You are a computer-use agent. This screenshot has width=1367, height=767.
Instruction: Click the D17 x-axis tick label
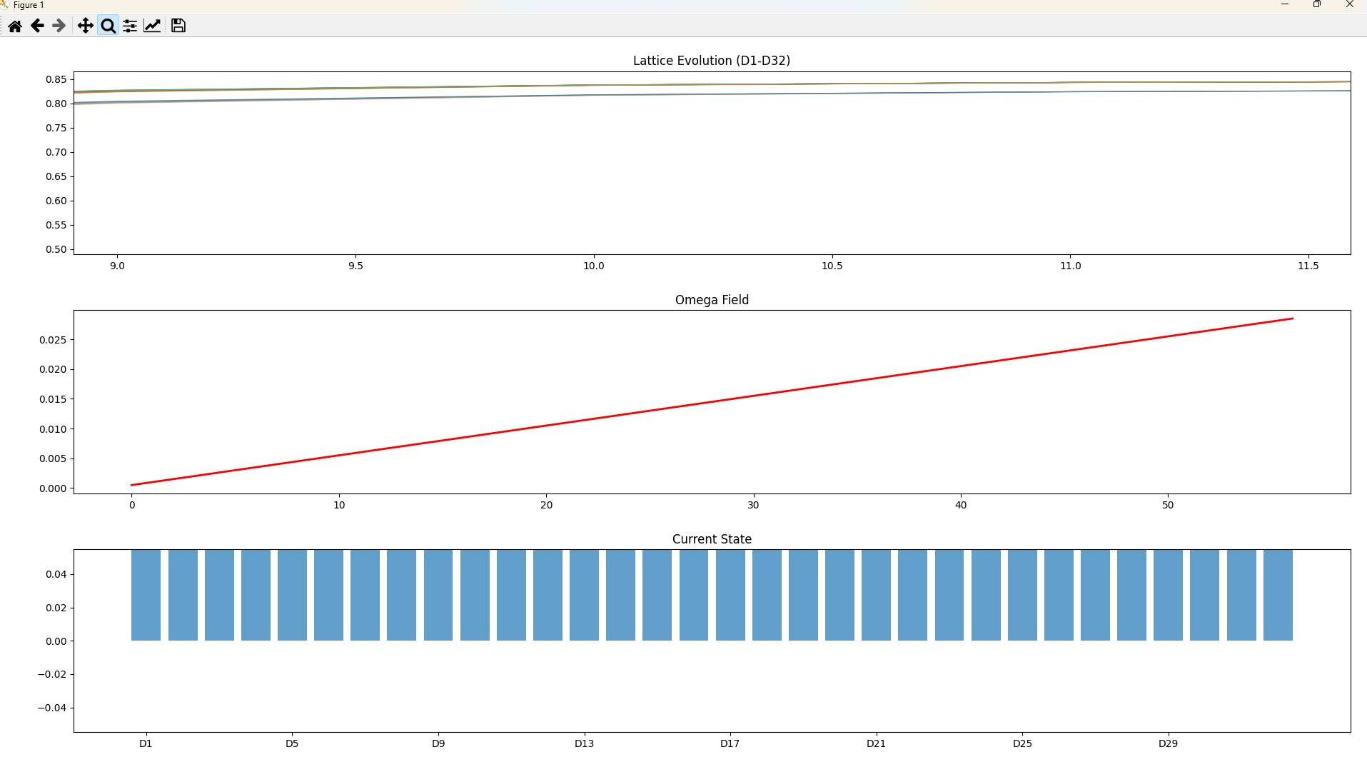[x=730, y=743]
